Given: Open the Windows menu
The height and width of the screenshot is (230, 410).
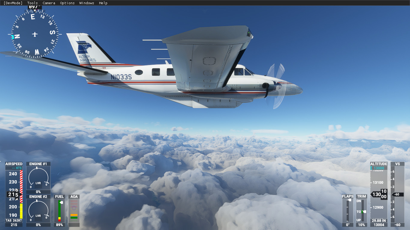Looking at the screenshot, I should (86, 3).
